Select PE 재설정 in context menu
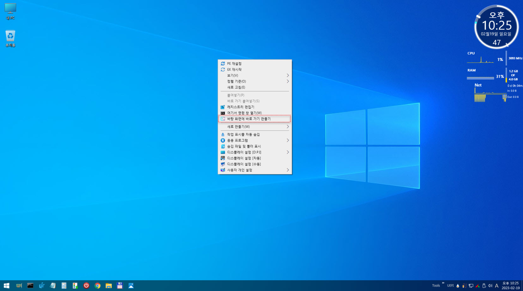 coord(255,64)
